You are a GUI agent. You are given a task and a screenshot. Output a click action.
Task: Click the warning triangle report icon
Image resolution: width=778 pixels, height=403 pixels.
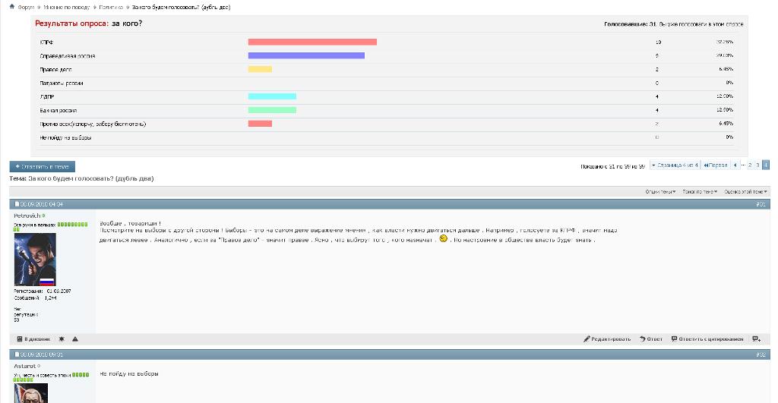point(75,339)
